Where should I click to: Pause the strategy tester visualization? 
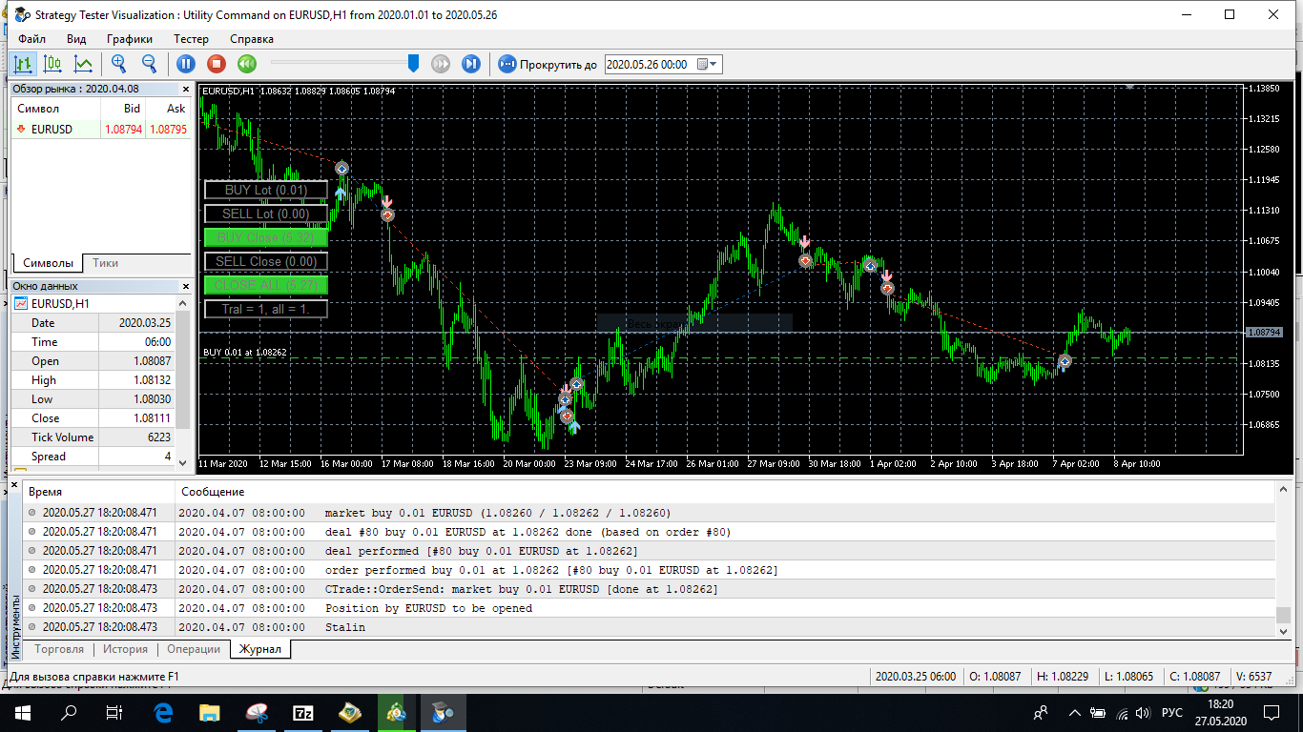tap(186, 63)
